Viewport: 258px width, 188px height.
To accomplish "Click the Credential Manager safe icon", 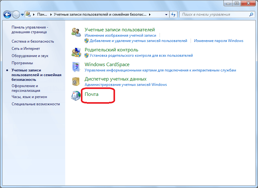I will pos(76,82).
